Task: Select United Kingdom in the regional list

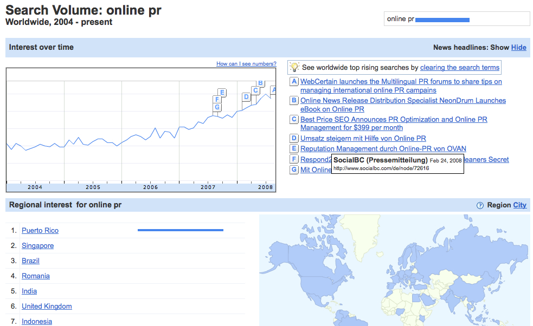Action: (47, 307)
